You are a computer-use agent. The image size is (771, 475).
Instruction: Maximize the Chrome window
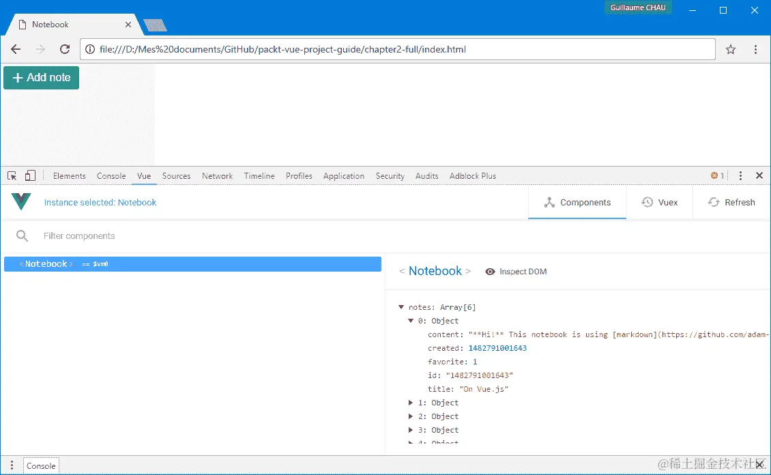click(x=723, y=10)
